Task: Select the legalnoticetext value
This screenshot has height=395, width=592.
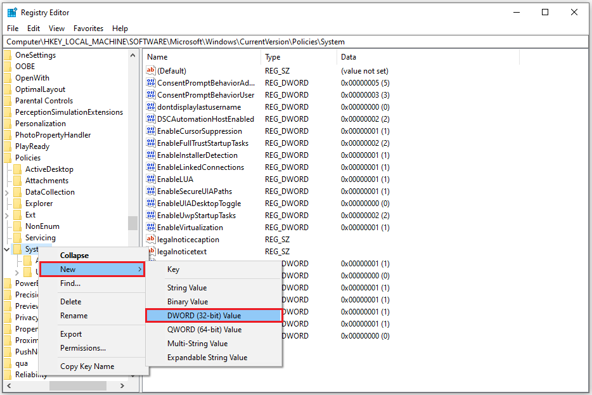Action: tap(182, 252)
